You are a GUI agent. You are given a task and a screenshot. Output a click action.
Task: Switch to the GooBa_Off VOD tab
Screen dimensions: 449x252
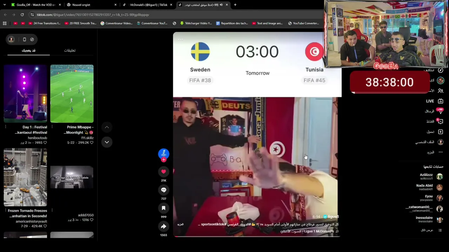(36, 5)
